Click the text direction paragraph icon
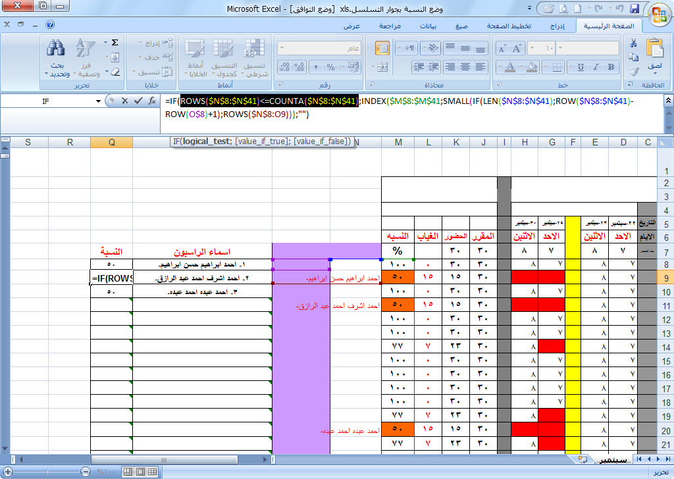This screenshot has height=479, width=674. (x=409, y=48)
